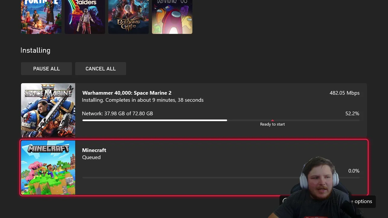Screen dimensions: 388x218
Task: Click the PAUSE ALL button
Action: [x=46, y=69]
